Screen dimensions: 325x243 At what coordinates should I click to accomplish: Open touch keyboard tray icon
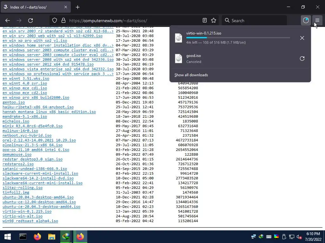(x=269, y=237)
